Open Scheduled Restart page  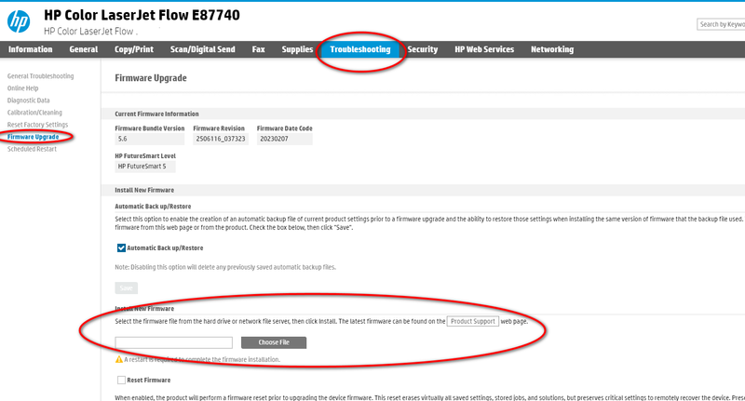click(32, 149)
